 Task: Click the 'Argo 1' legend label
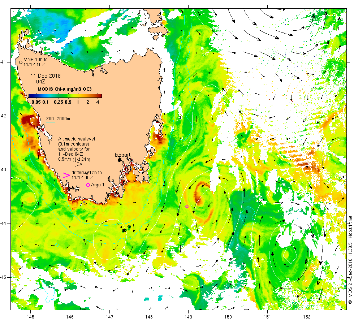click(98, 185)
